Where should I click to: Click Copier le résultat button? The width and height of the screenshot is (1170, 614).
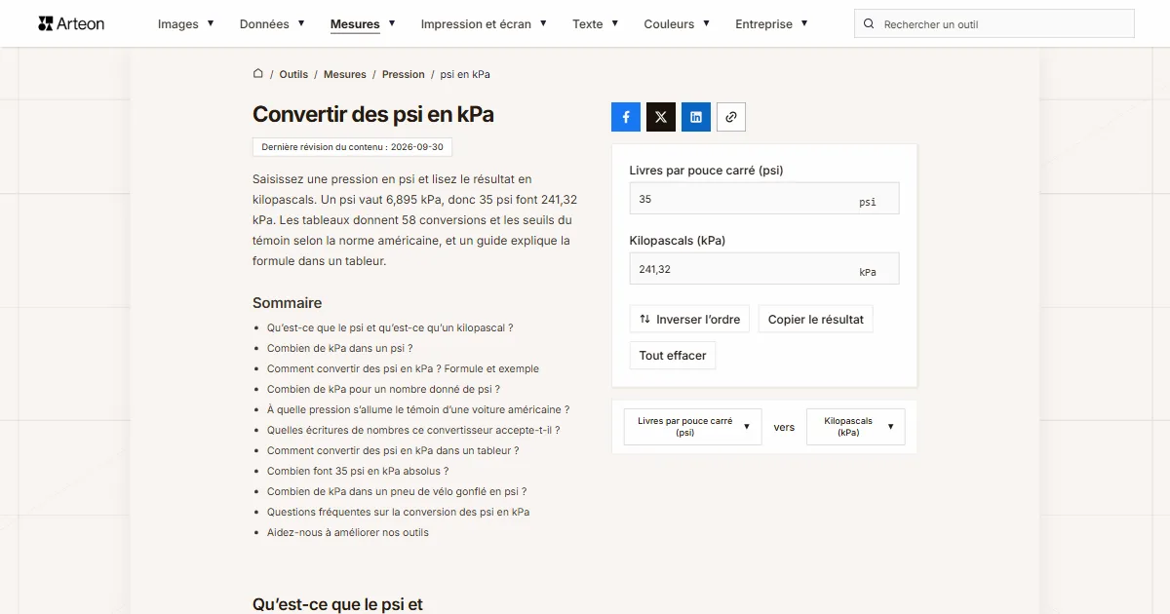pyautogui.click(x=816, y=319)
